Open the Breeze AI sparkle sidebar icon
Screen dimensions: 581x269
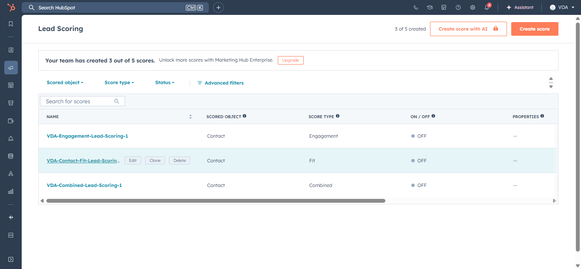pos(11,217)
